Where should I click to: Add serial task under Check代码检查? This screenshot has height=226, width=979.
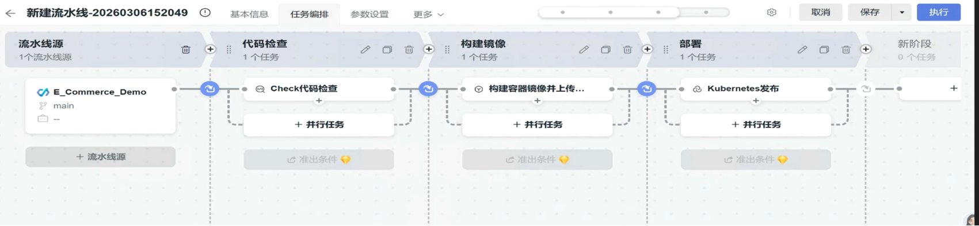click(319, 101)
